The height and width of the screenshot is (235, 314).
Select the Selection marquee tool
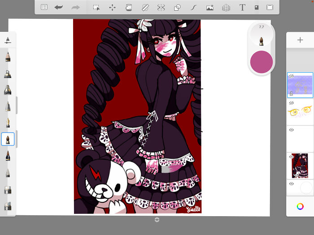96,7
